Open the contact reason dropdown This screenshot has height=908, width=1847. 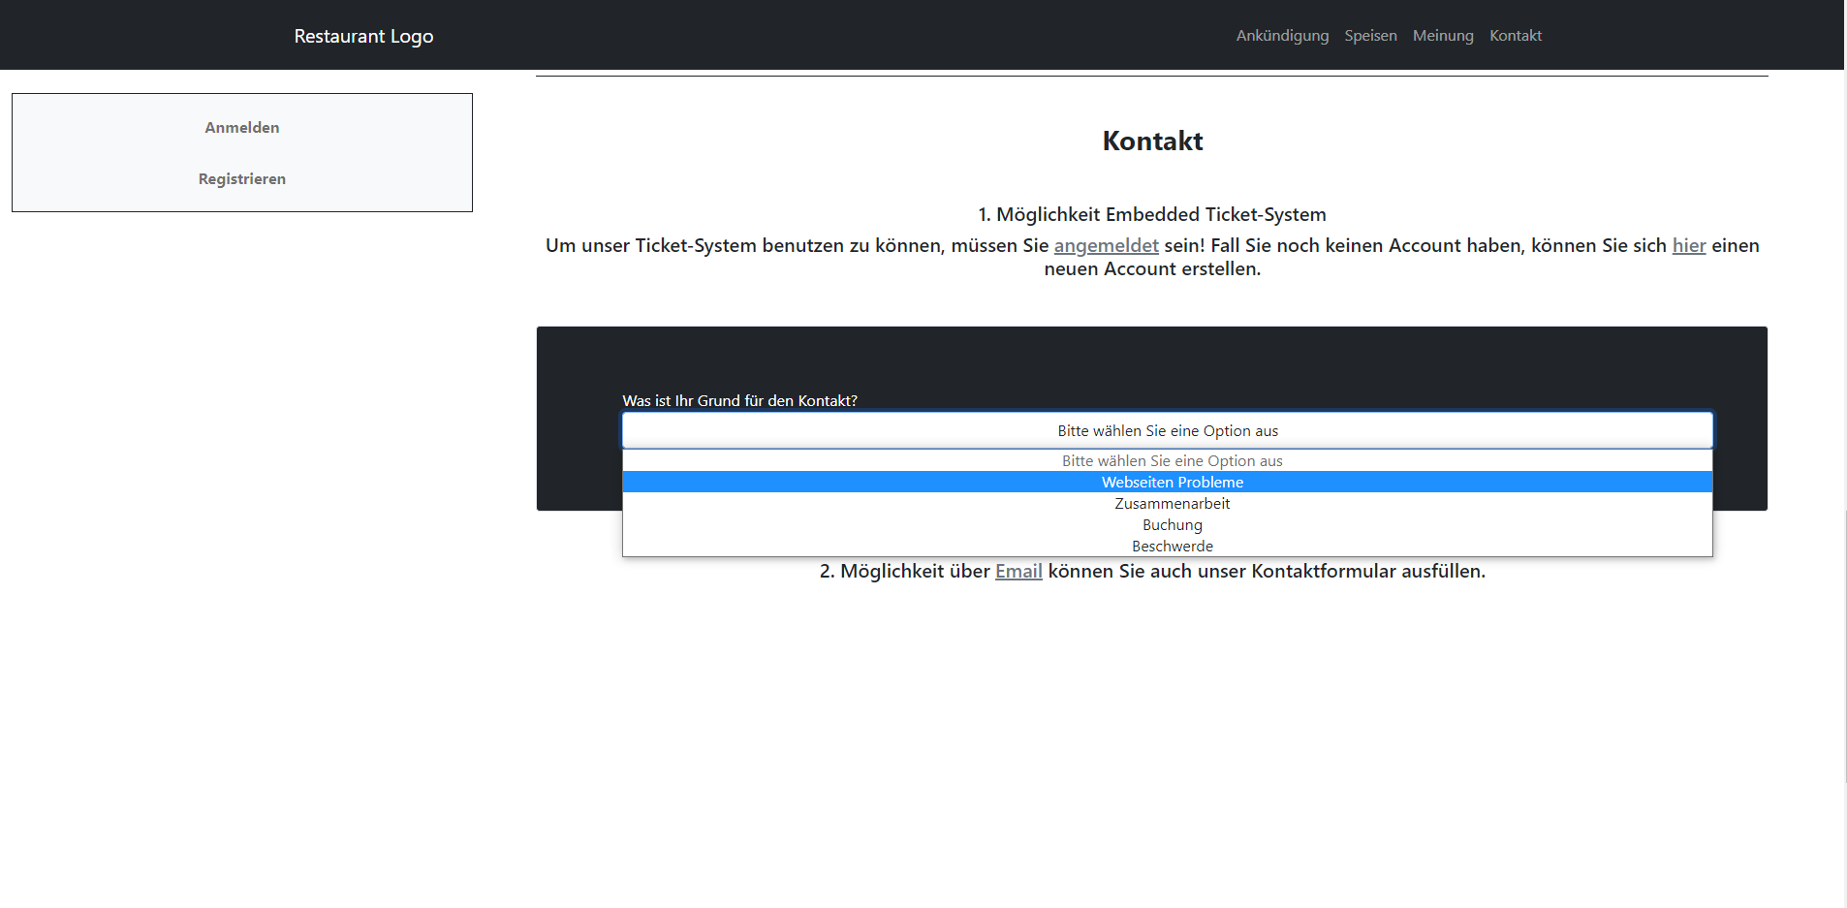click(x=1167, y=430)
